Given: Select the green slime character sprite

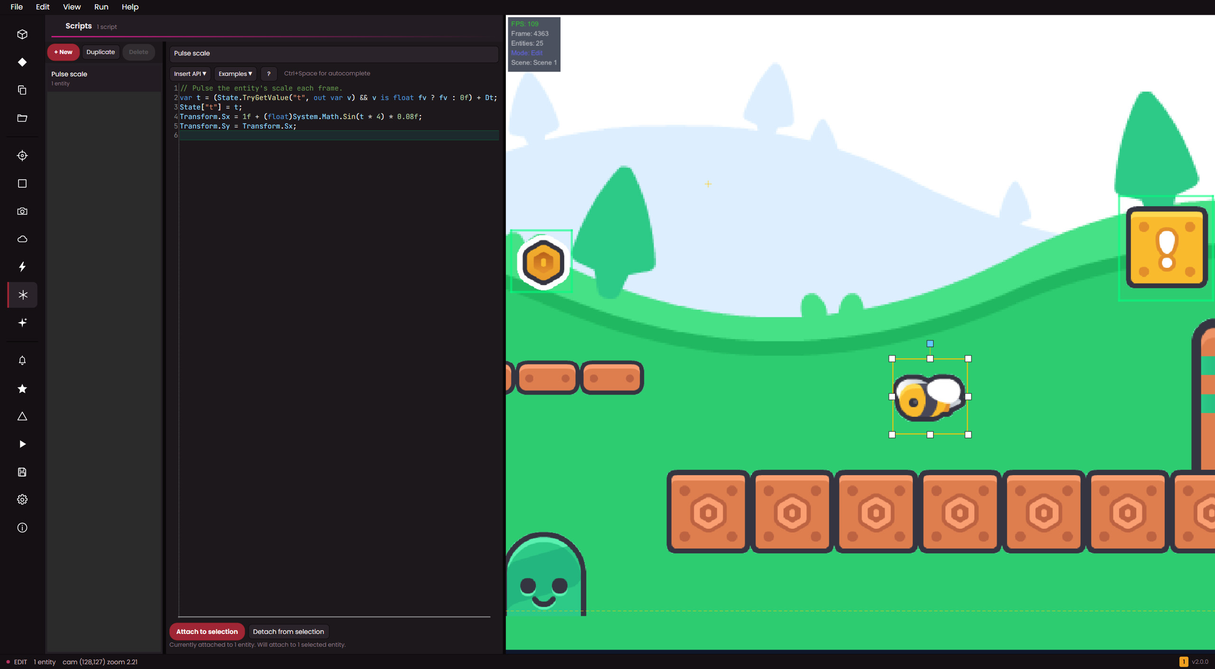Looking at the screenshot, I should 545,574.
